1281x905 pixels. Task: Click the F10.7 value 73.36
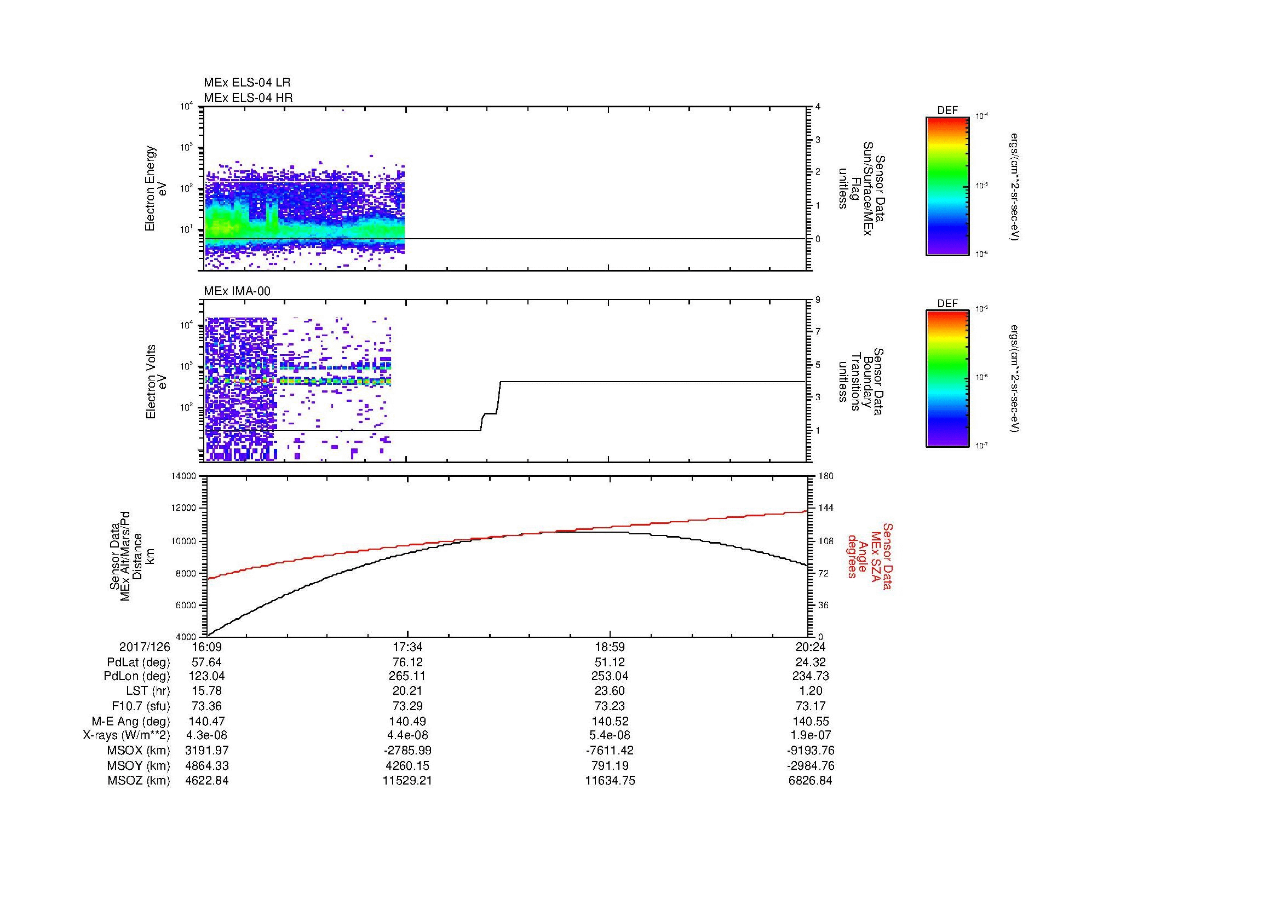pos(206,706)
